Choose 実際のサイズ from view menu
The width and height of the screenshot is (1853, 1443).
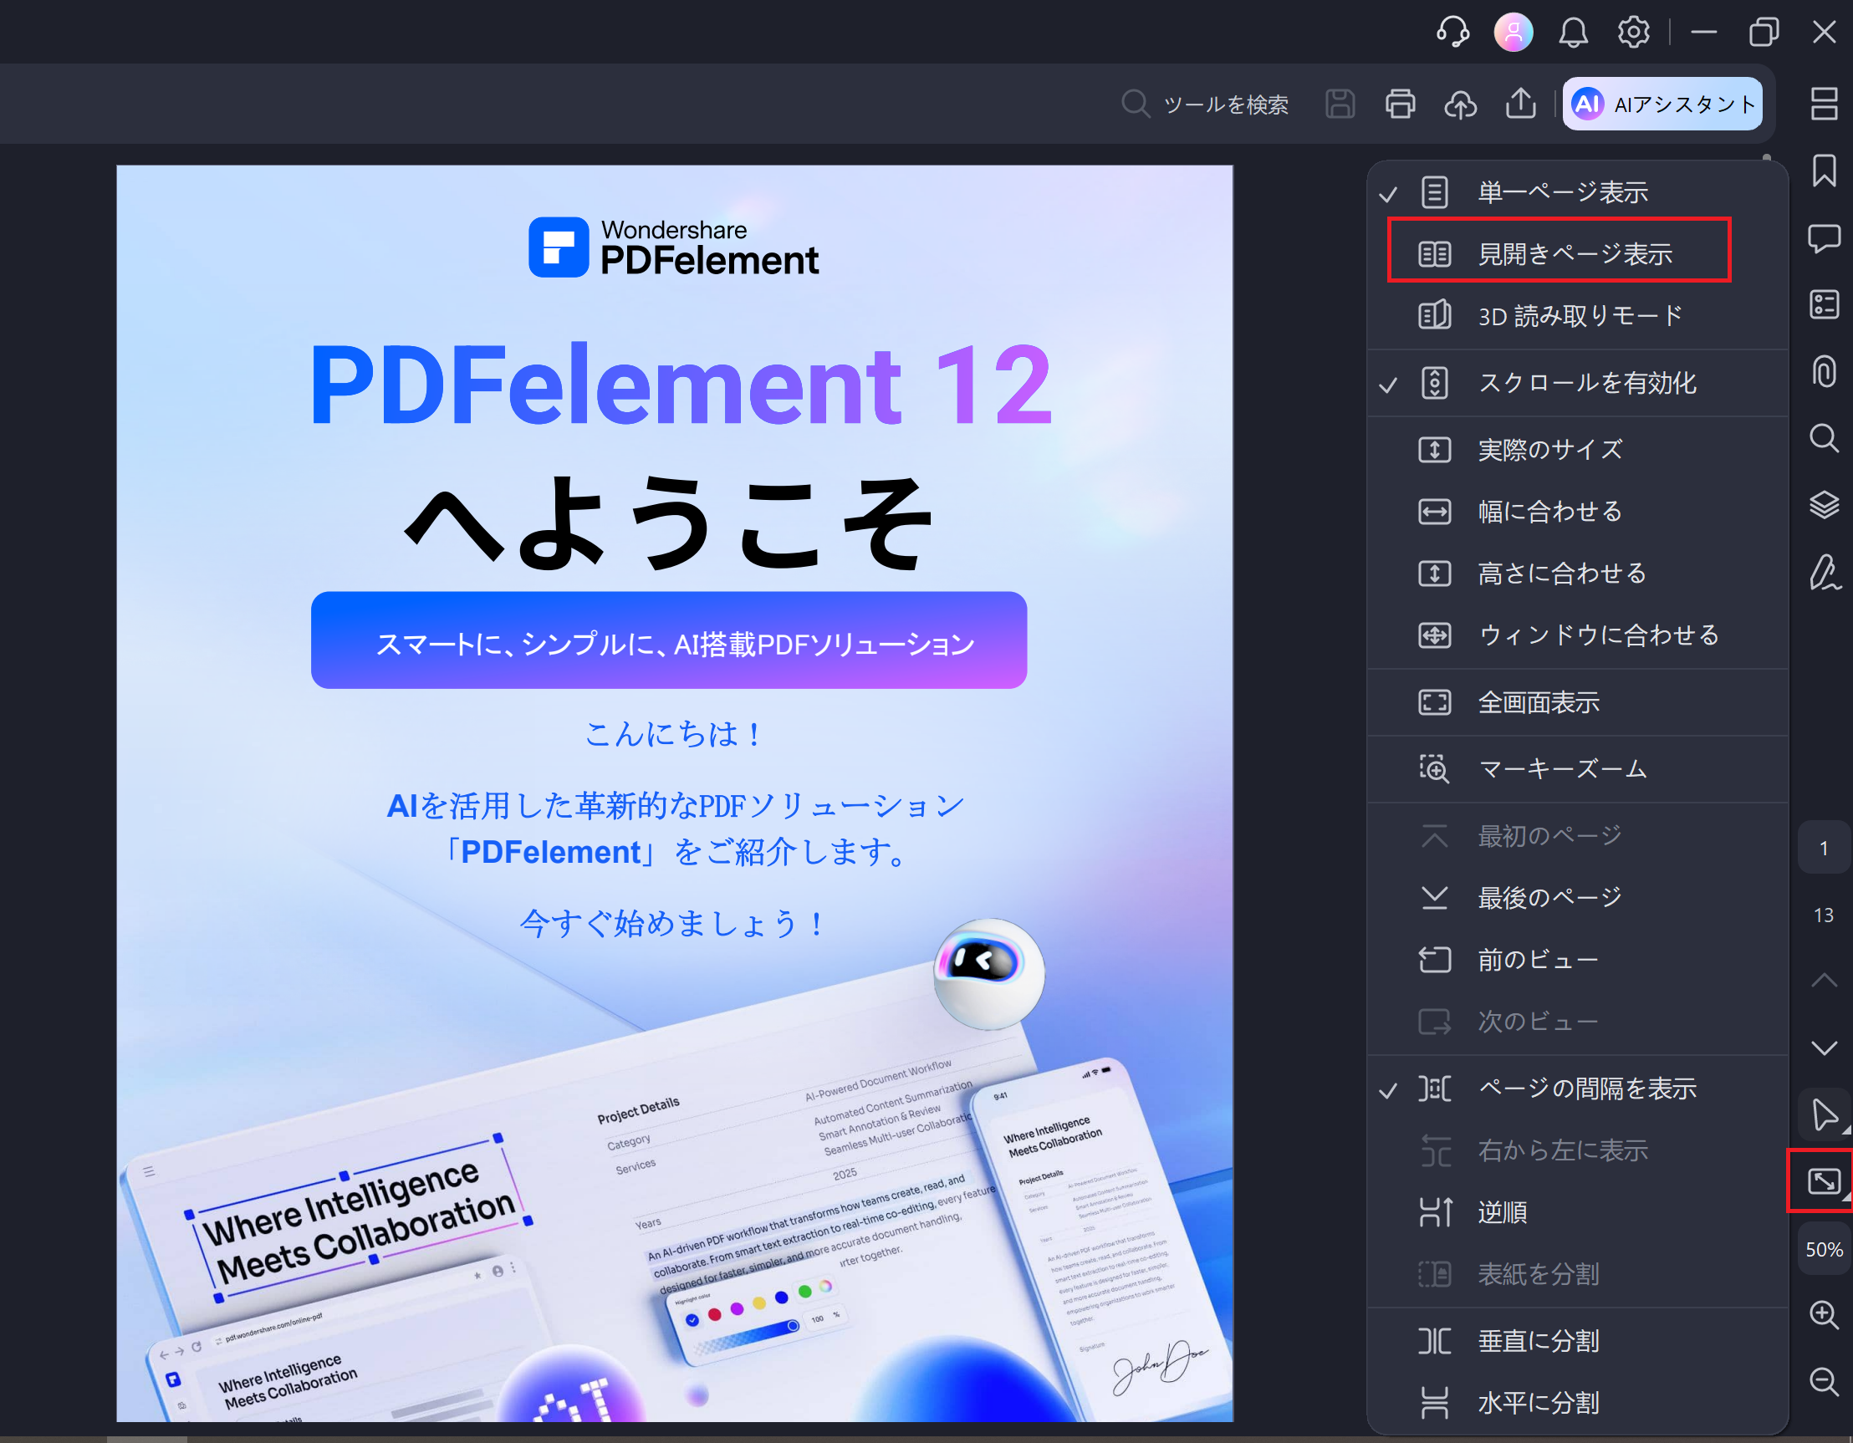pyautogui.click(x=1577, y=450)
